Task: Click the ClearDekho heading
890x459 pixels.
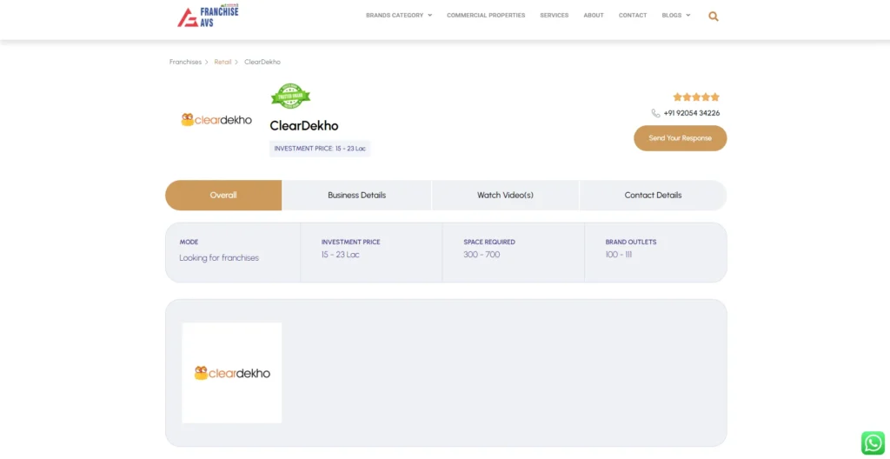Action: (x=303, y=126)
